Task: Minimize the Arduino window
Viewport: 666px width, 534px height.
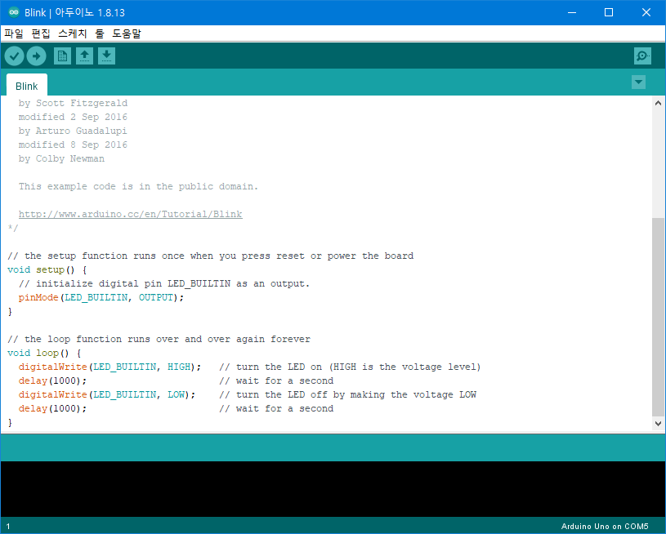Action: coord(572,12)
